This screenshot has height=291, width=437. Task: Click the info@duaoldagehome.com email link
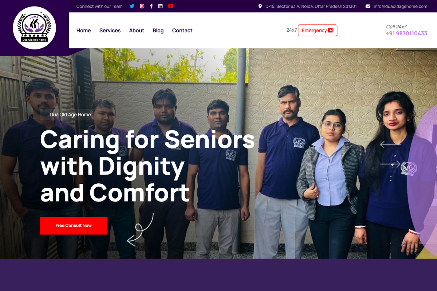click(400, 6)
